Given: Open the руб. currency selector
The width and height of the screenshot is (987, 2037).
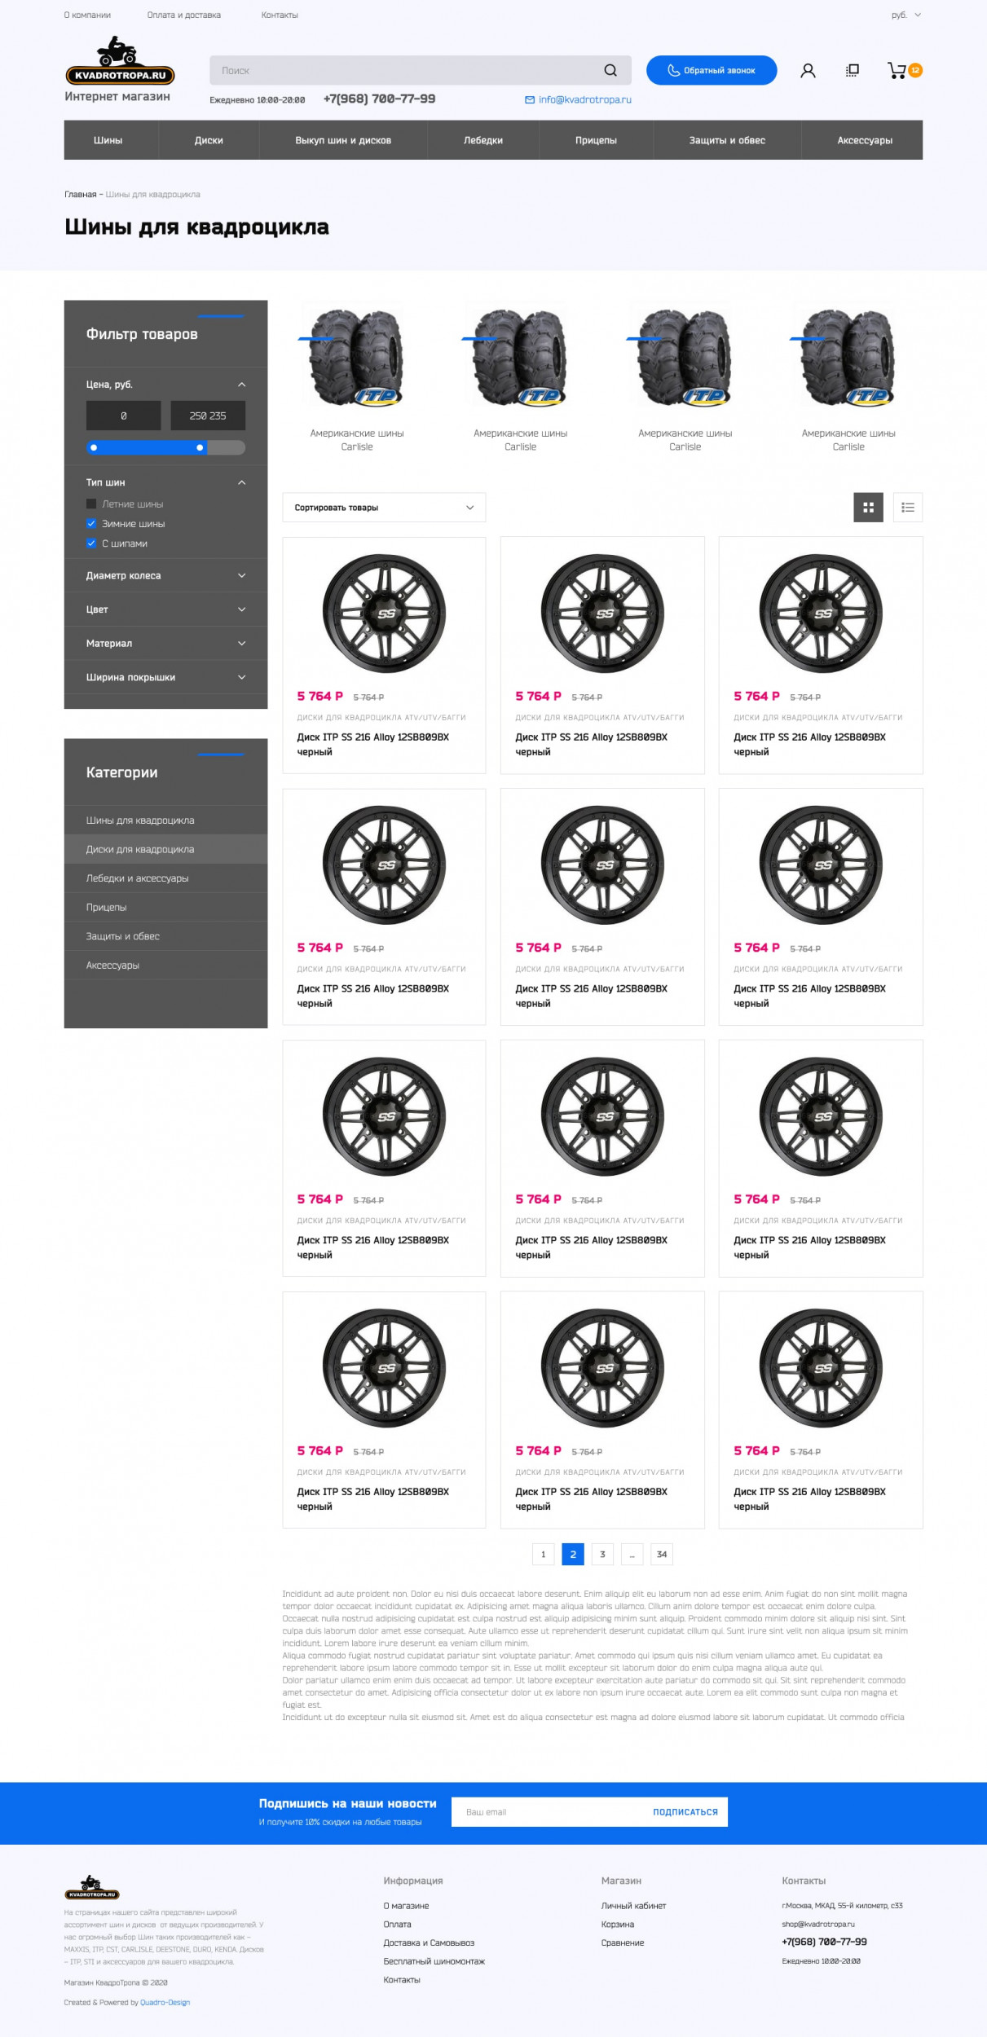Looking at the screenshot, I should coord(906,15).
